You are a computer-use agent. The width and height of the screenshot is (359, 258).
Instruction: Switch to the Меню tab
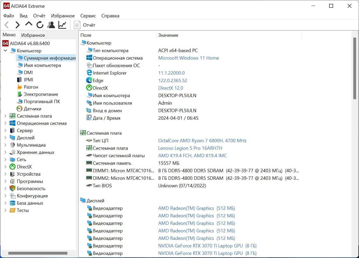[9, 35]
